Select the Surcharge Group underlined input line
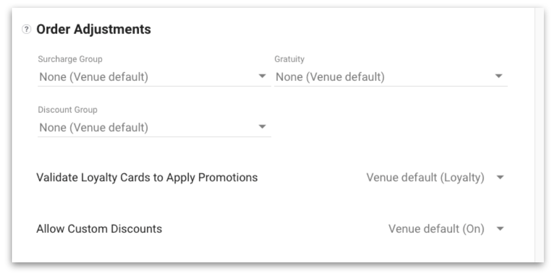The width and height of the screenshot is (555, 273). [x=154, y=86]
